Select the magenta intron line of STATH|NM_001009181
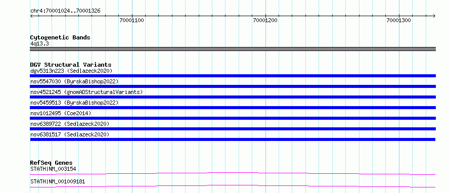The height and width of the screenshot is (193, 450). pos(233,186)
